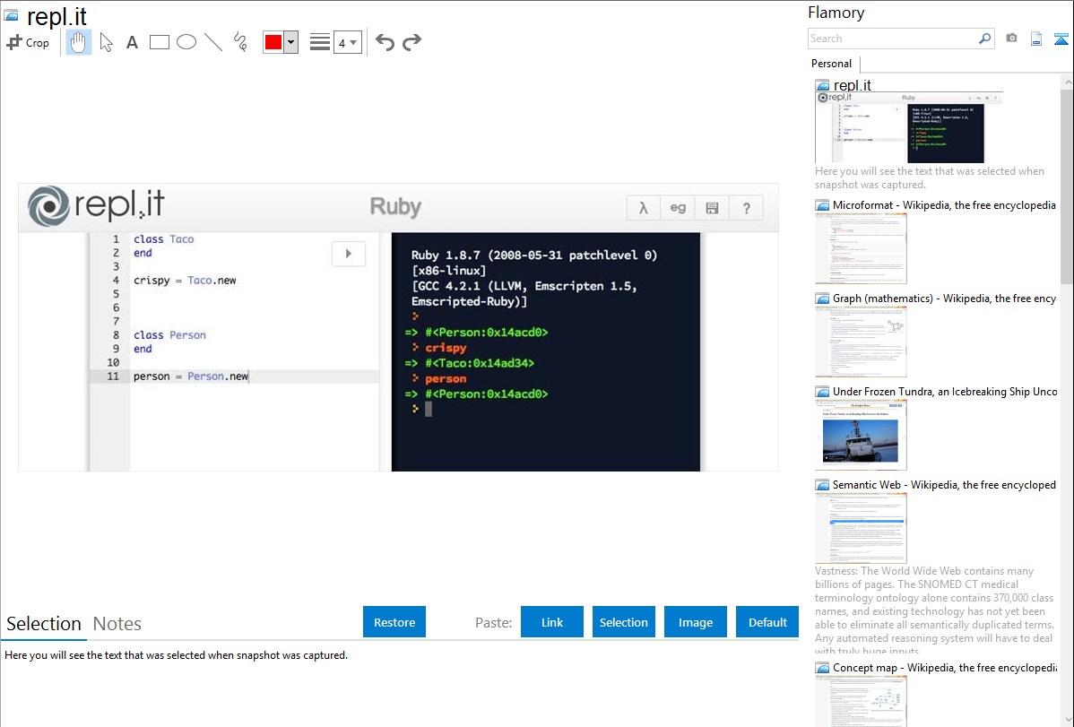This screenshot has height=727, width=1074.
Task: Click the search magnifier icon
Action: 985,39
